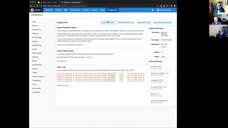Open User Invites in the sidebar
Screen dimensions: 228x128
(x=36, y=88)
